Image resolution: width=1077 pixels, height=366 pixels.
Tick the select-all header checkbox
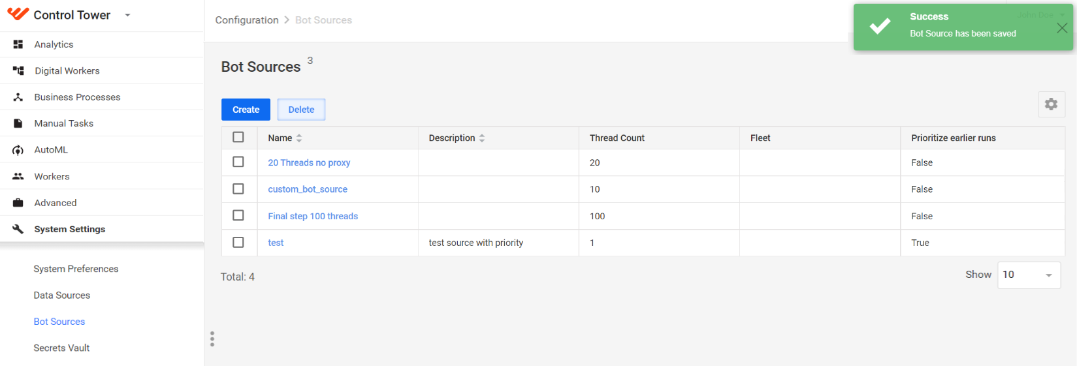(238, 137)
